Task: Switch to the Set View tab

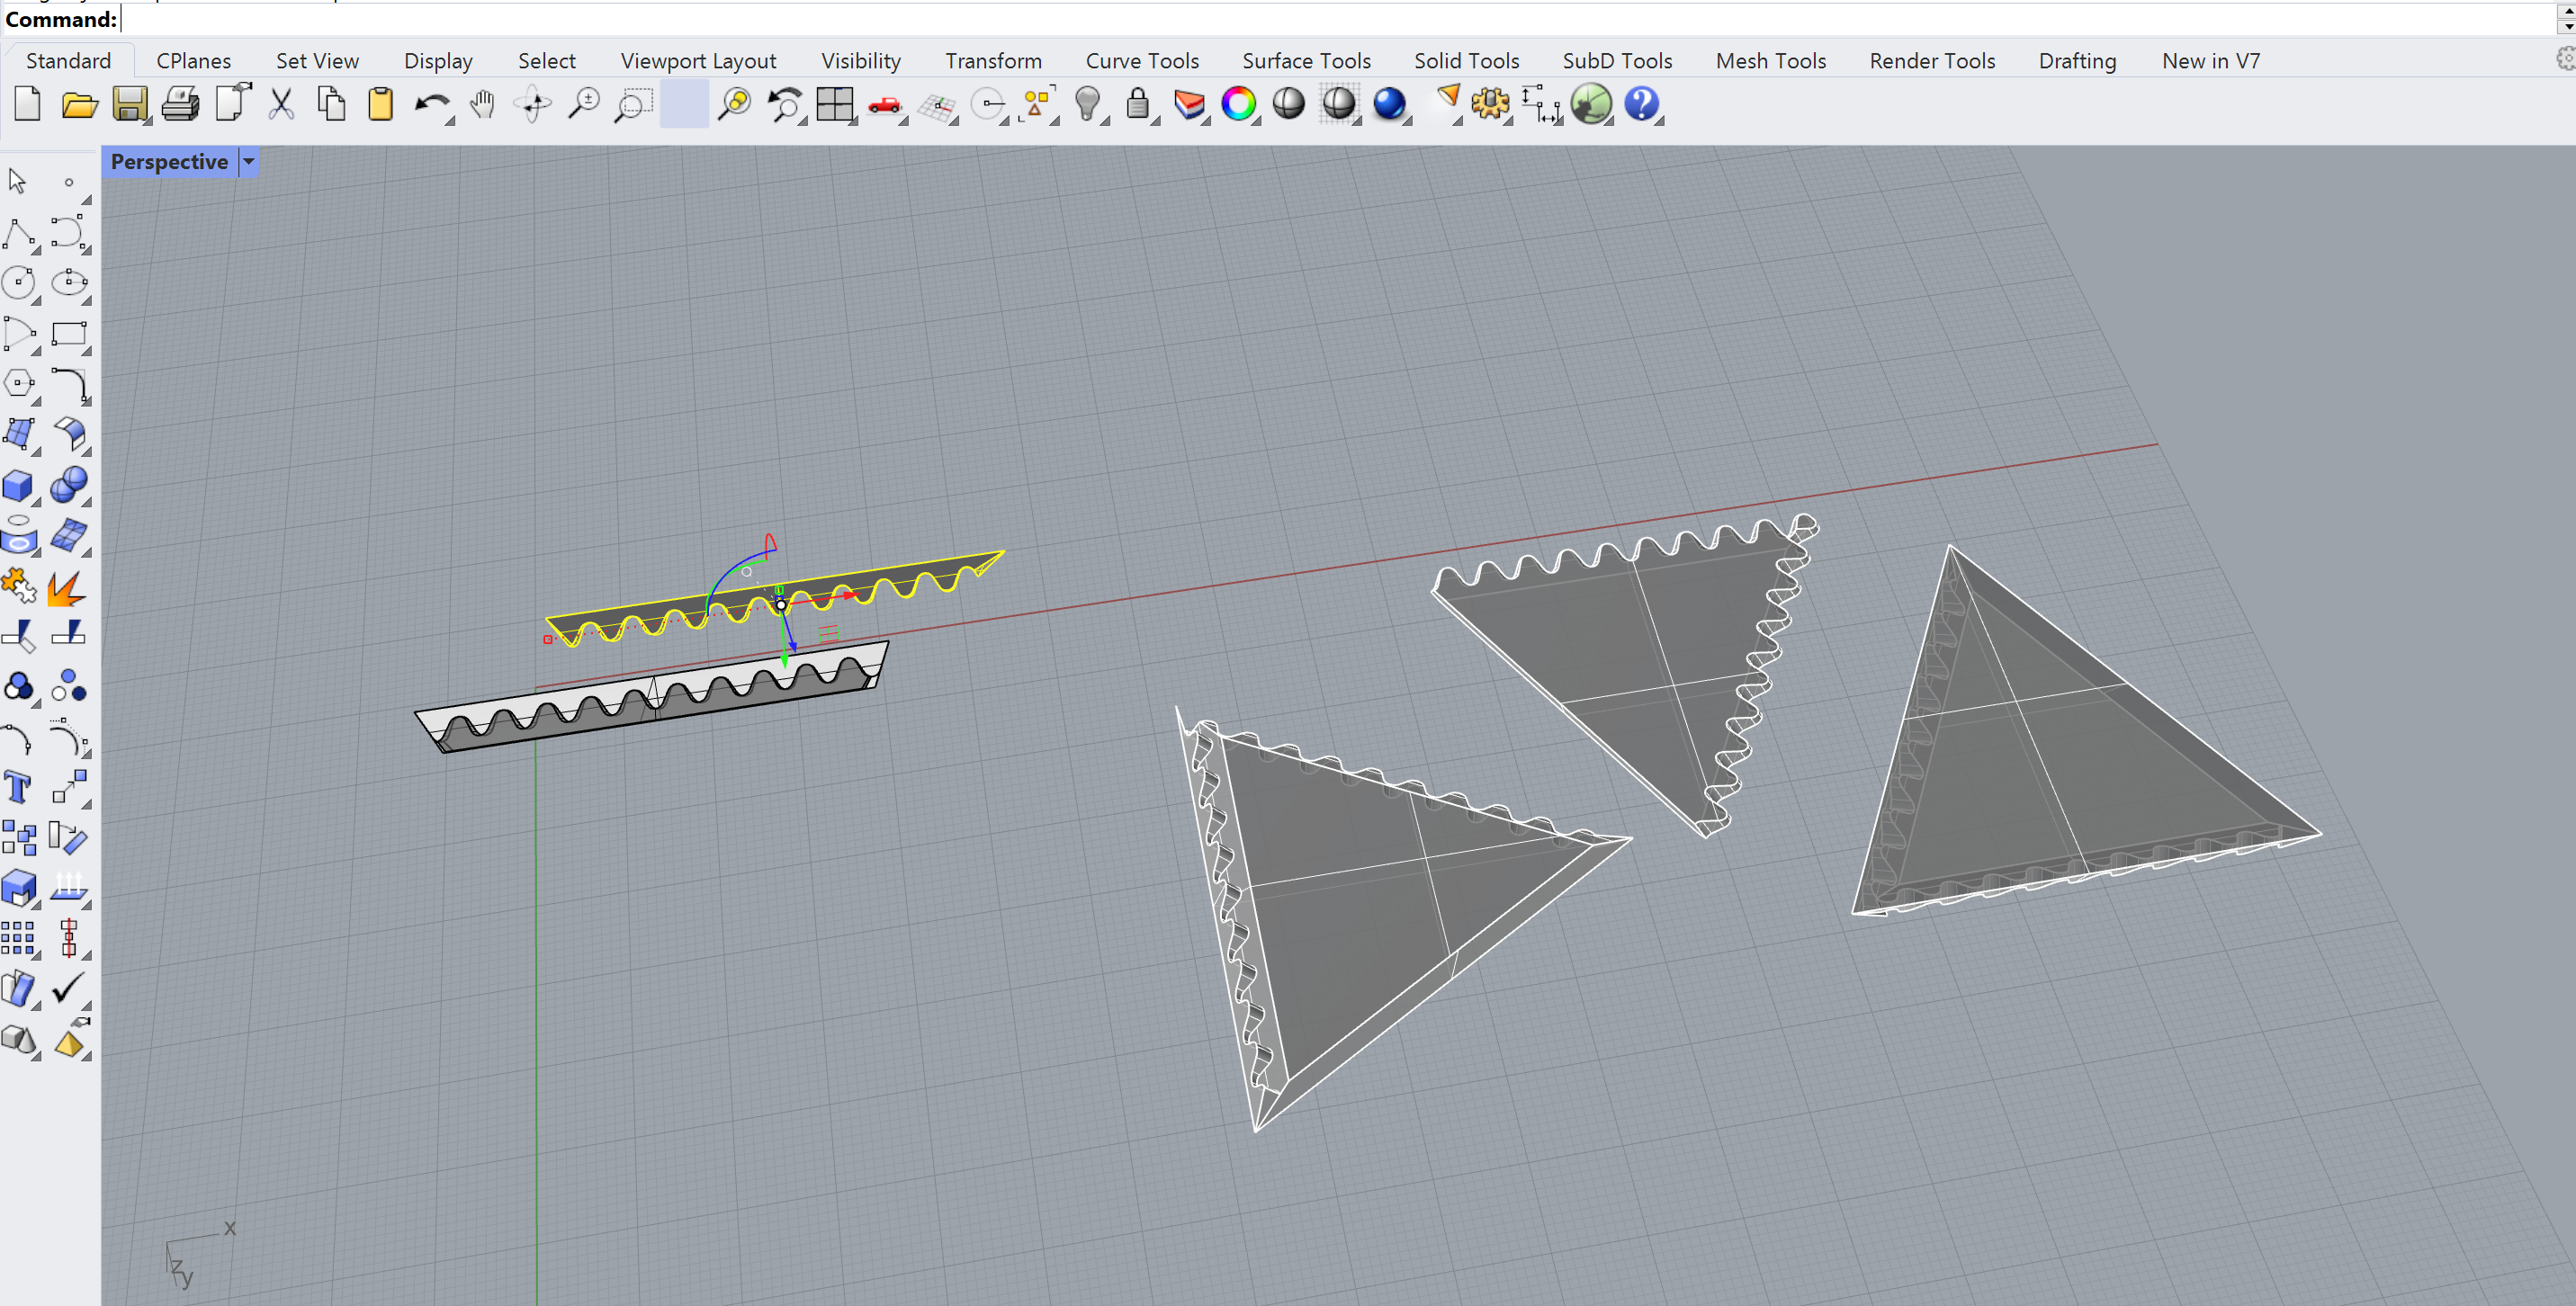Action: click(317, 61)
